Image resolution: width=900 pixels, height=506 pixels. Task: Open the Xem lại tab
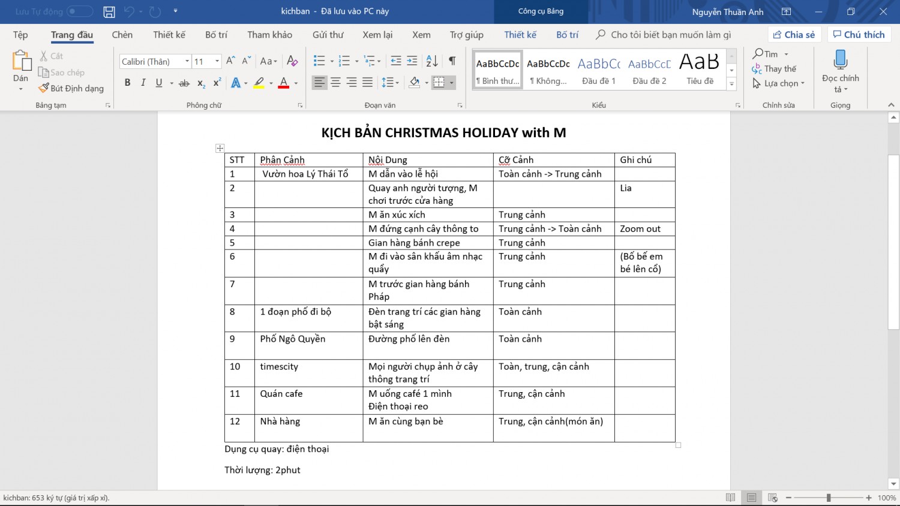click(377, 35)
